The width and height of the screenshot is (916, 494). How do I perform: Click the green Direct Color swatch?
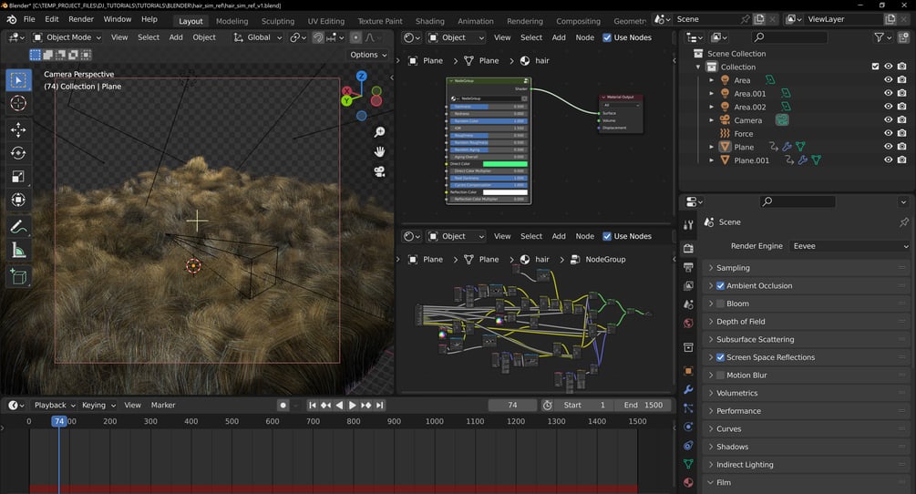pos(505,164)
